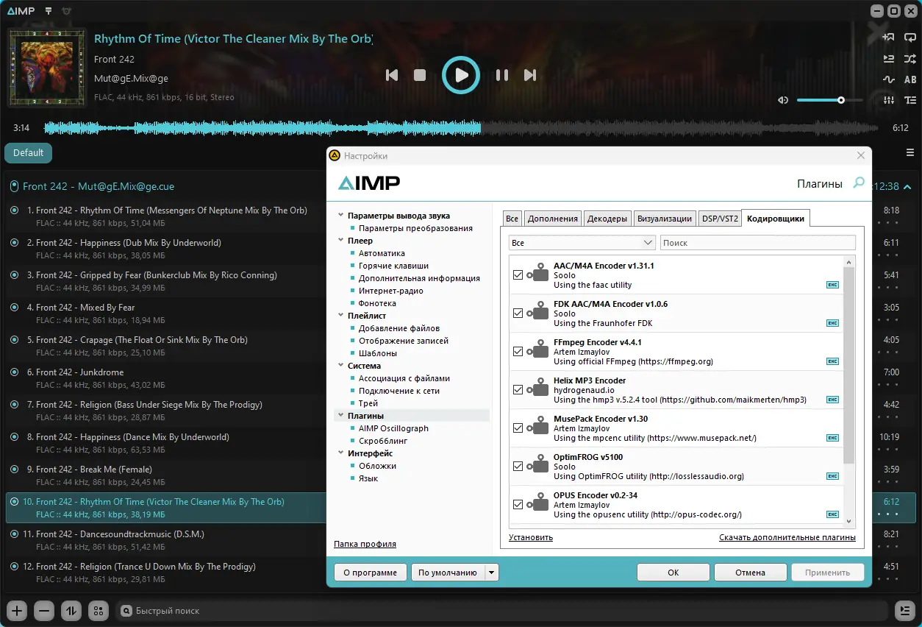Click search icon in settings header
The image size is (922, 627).
tap(858, 183)
